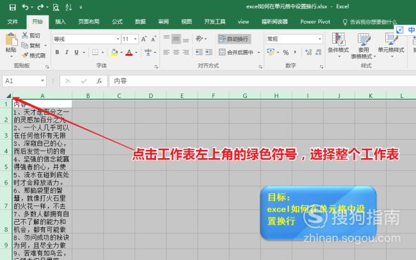Open 单元格样式 cell styles

coord(391,45)
